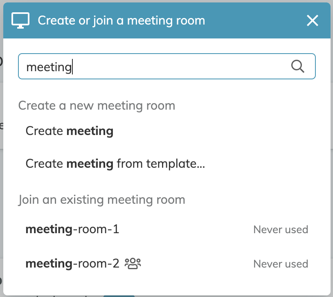Place cursor after typed word meeting
The width and height of the screenshot is (333, 297).
tap(73, 67)
